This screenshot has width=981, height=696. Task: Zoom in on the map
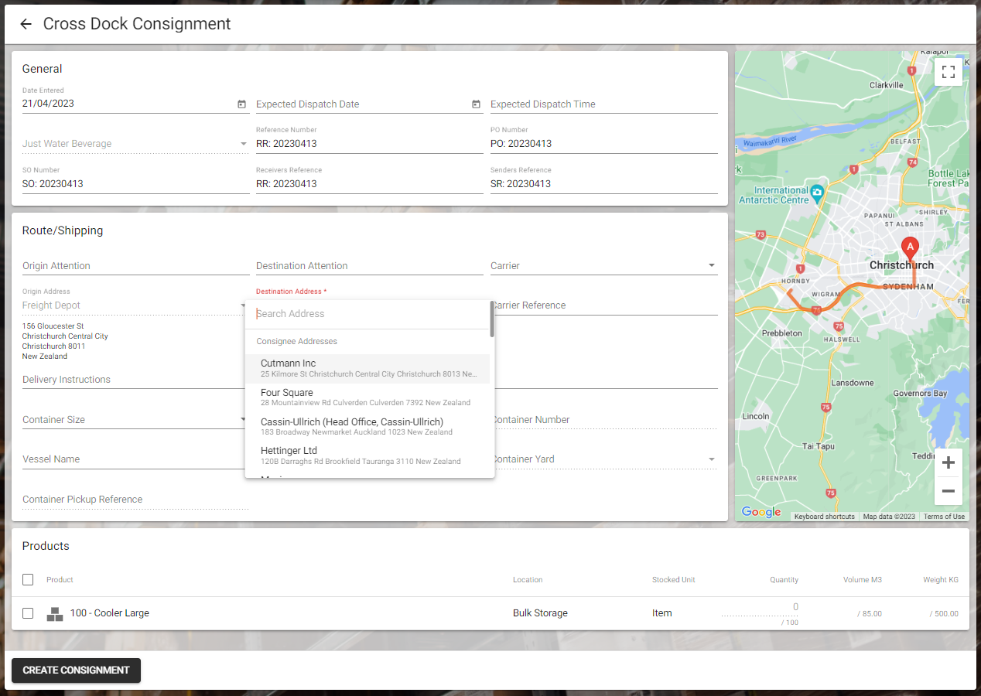point(949,463)
